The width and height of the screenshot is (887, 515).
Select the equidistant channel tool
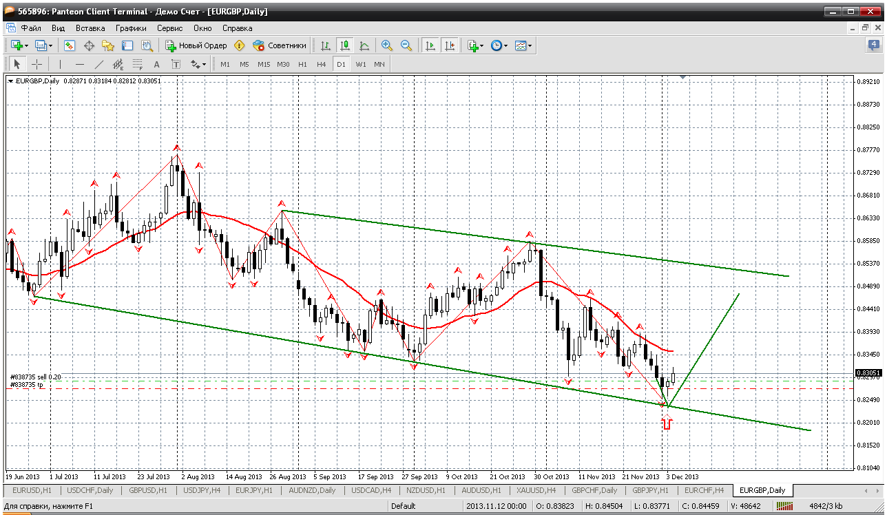click(x=118, y=64)
